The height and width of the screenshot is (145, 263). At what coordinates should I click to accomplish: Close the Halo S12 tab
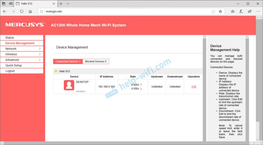point(54,3)
